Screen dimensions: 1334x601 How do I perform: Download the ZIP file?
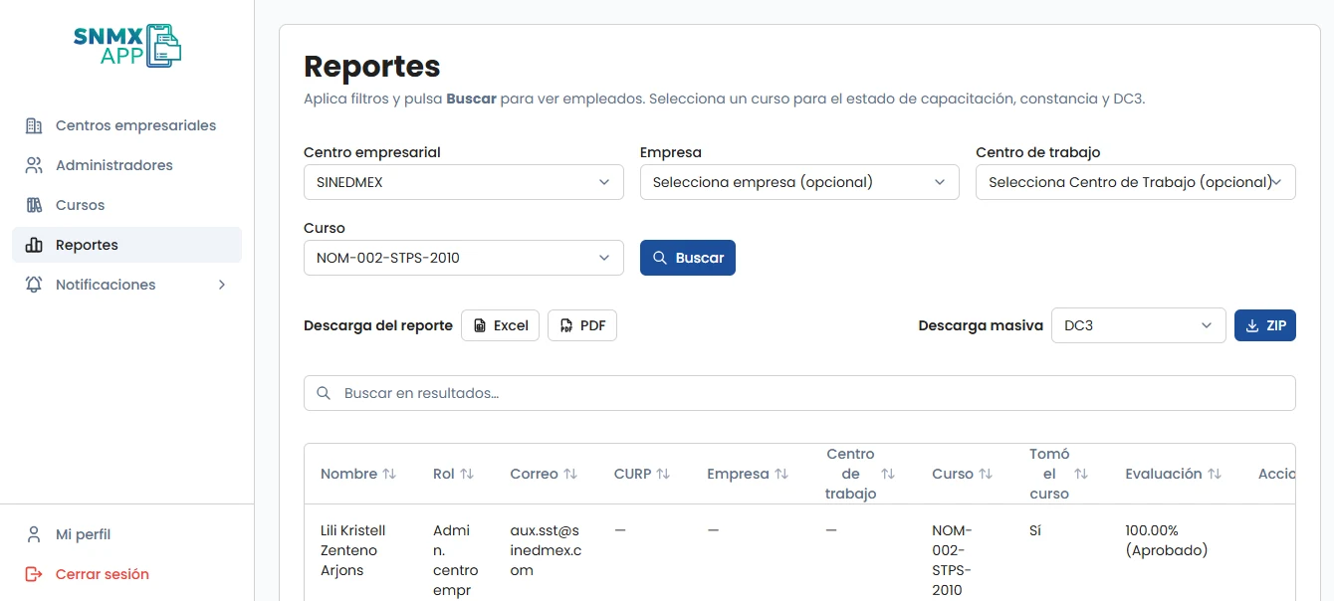(x=1265, y=325)
